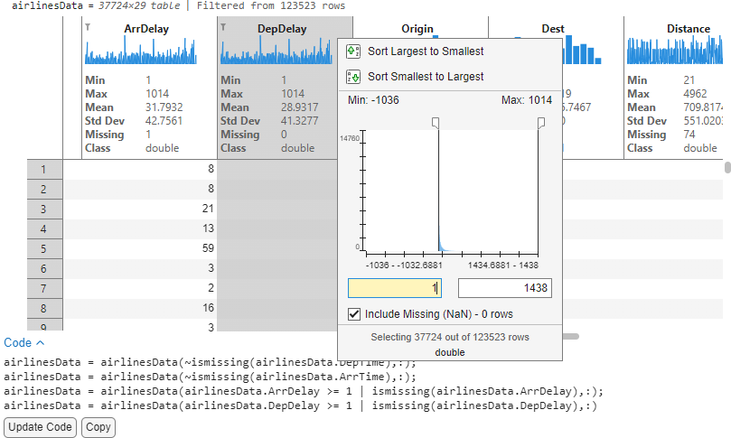The height and width of the screenshot is (438, 731).
Task: Select the ArrDelay cell with value 59
Action: click(139, 248)
